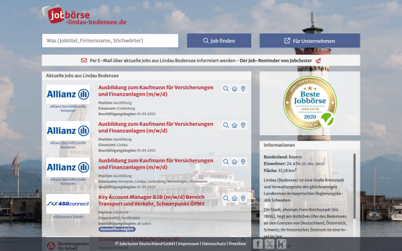Open Strategischer Einkäufer job title

click(x=139, y=239)
